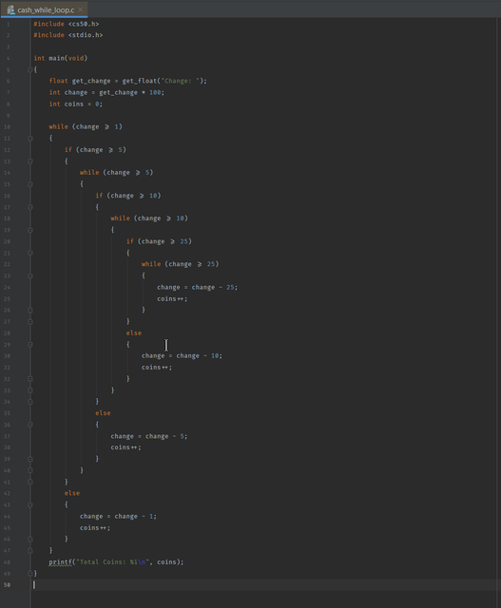Close the cash_while_loop.c tab
The height and width of the screenshot is (608, 501).
[80, 9]
